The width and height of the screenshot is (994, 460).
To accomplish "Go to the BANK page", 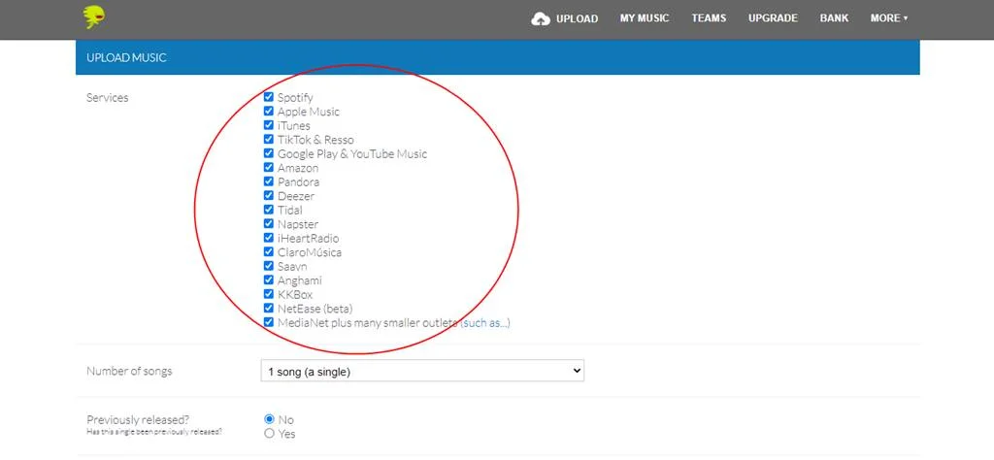I will click(x=834, y=18).
